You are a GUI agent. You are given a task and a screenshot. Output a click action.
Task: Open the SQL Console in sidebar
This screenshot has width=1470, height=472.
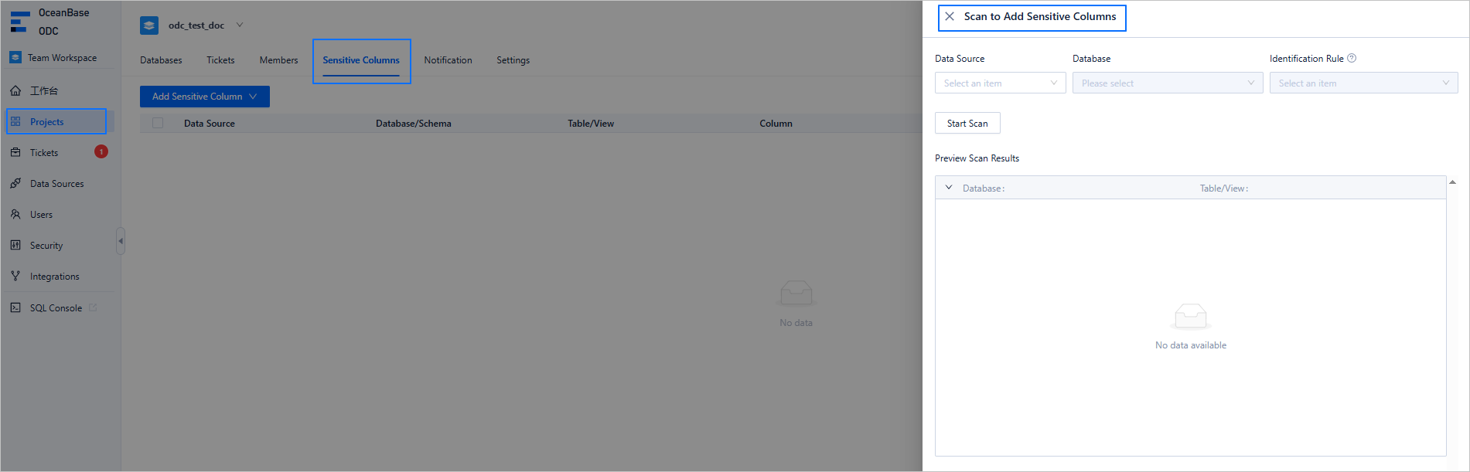pyautogui.click(x=56, y=308)
